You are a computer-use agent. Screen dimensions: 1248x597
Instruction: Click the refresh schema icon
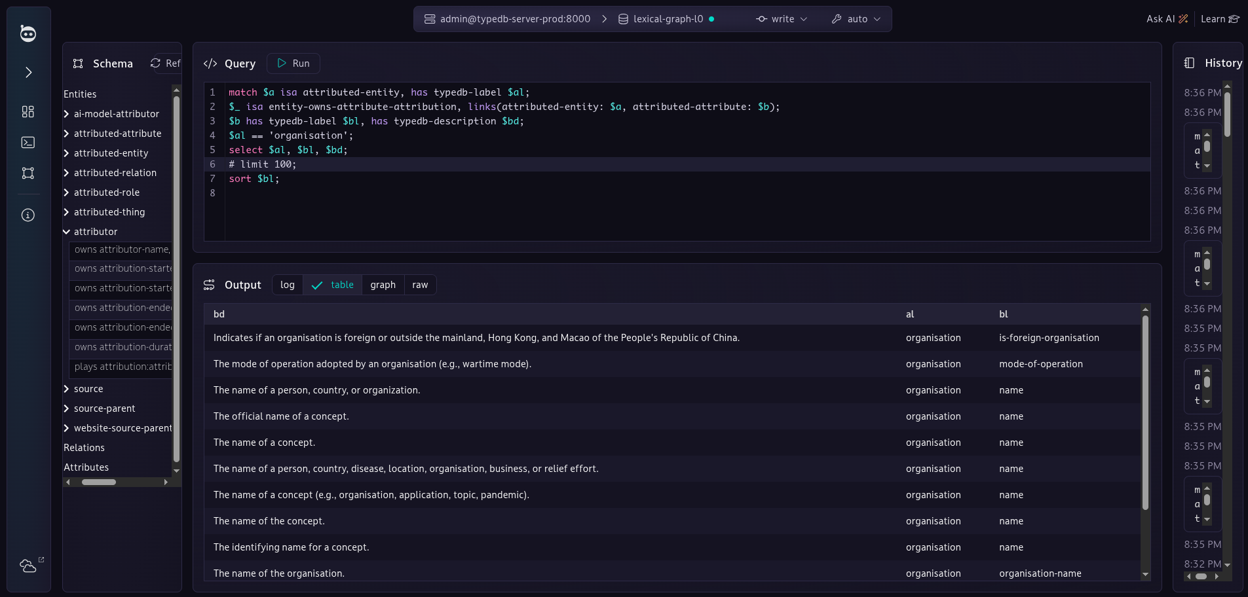[155, 63]
